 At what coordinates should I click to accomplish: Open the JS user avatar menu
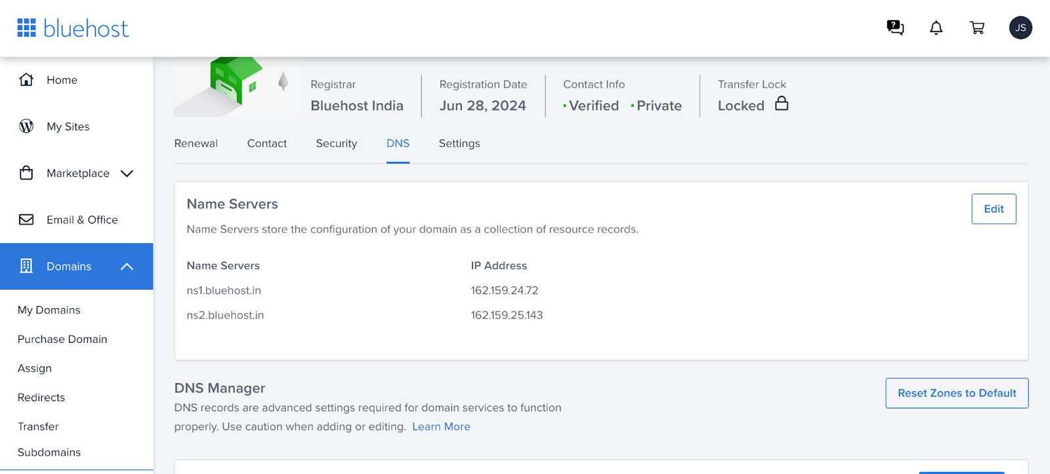1020,28
